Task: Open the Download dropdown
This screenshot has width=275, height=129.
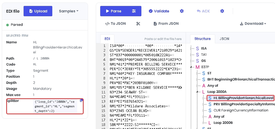Action: [x=253, y=24]
